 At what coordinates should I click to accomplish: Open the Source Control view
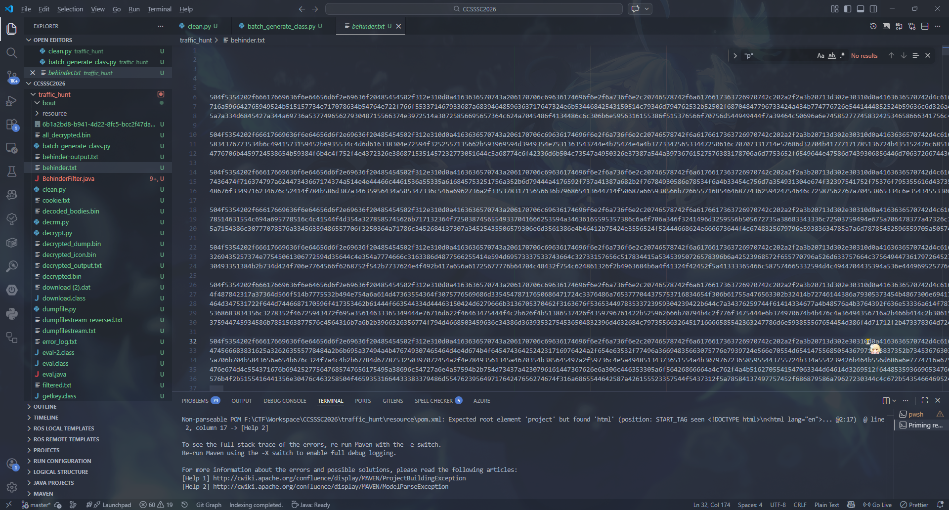point(12,77)
